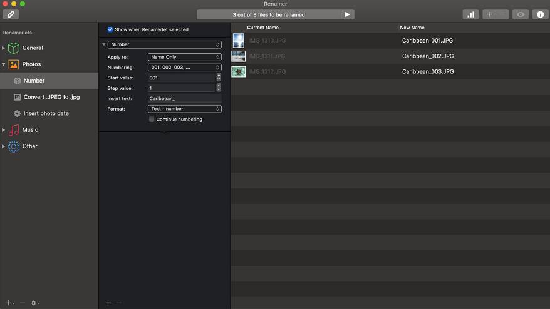The height and width of the screenshot is (309, 550).
Task: Toggle Show when Renamerlet selected checkbox
Action: click(110, 29)
